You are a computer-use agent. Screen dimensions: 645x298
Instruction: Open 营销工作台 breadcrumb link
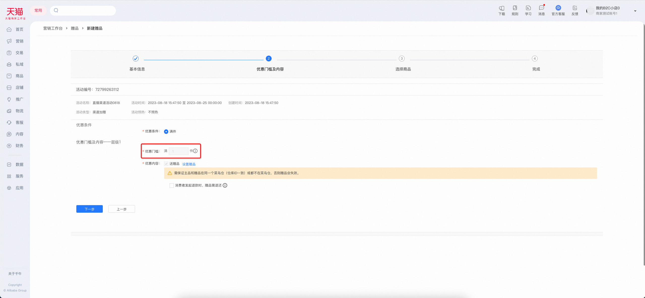coord(53,28)
